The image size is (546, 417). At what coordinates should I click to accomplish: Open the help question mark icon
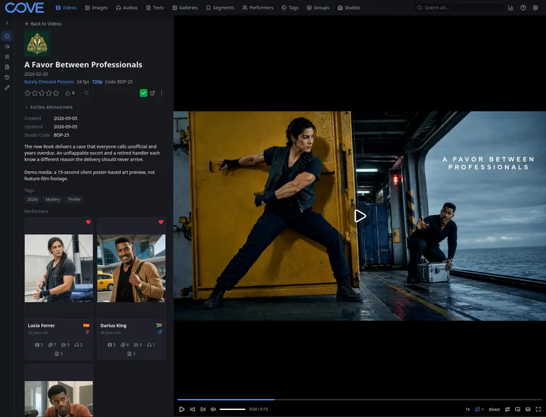pyautogui.click(x=523, y=8)
